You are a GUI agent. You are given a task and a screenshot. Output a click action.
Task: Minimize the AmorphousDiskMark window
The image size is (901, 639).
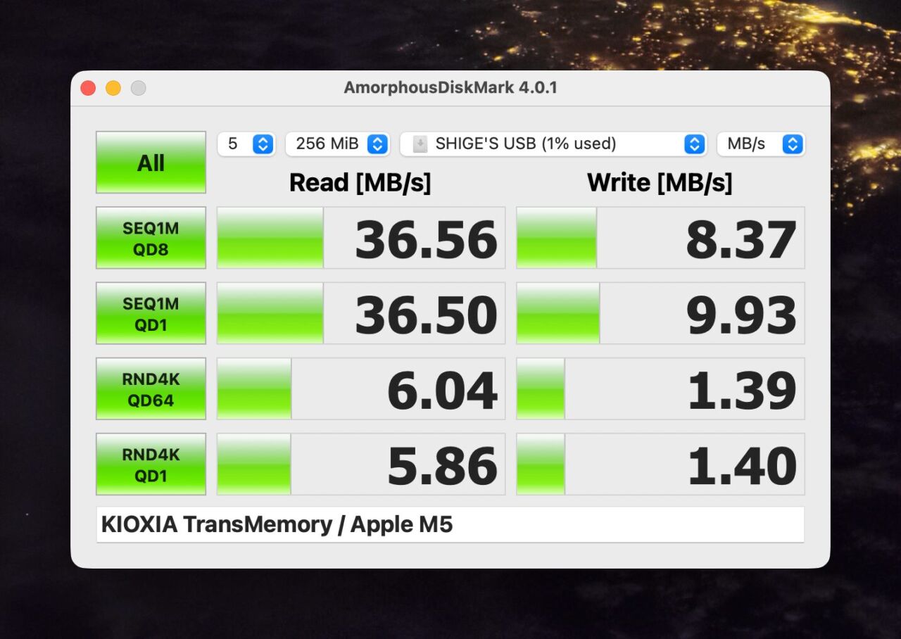click(x=113, y=88)
